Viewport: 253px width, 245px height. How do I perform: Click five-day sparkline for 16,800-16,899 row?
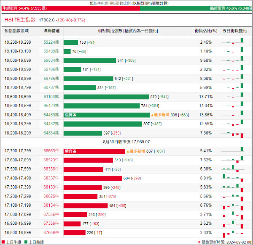coord(232,234)
